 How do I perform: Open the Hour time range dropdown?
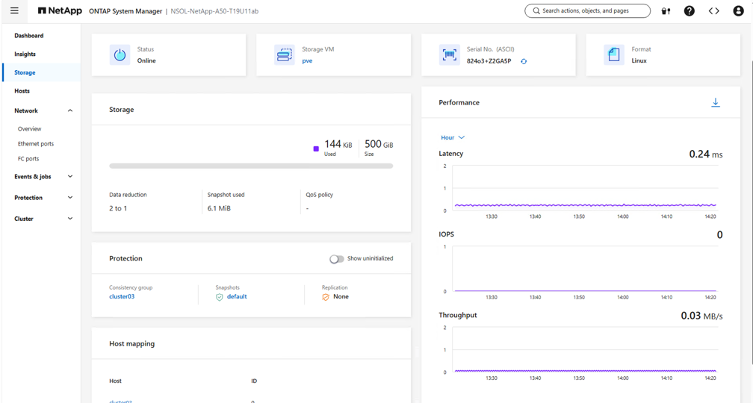(453, 137)
